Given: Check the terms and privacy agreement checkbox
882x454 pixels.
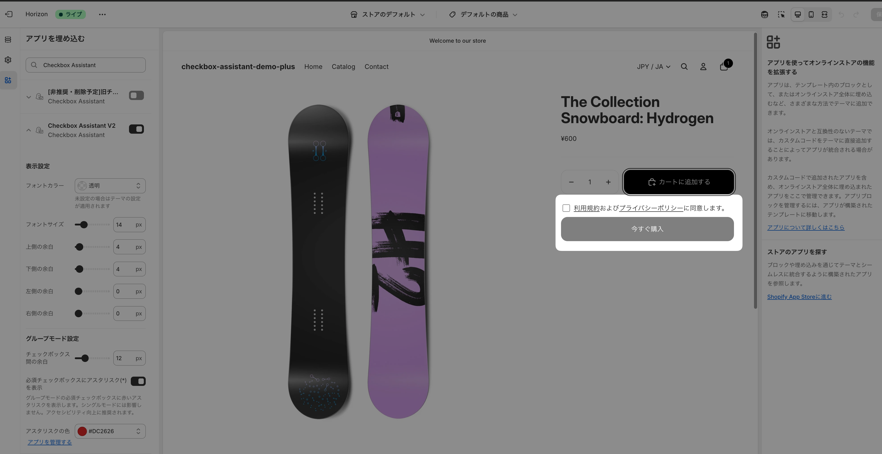Looking at the screenshot, I should (566, 208).
